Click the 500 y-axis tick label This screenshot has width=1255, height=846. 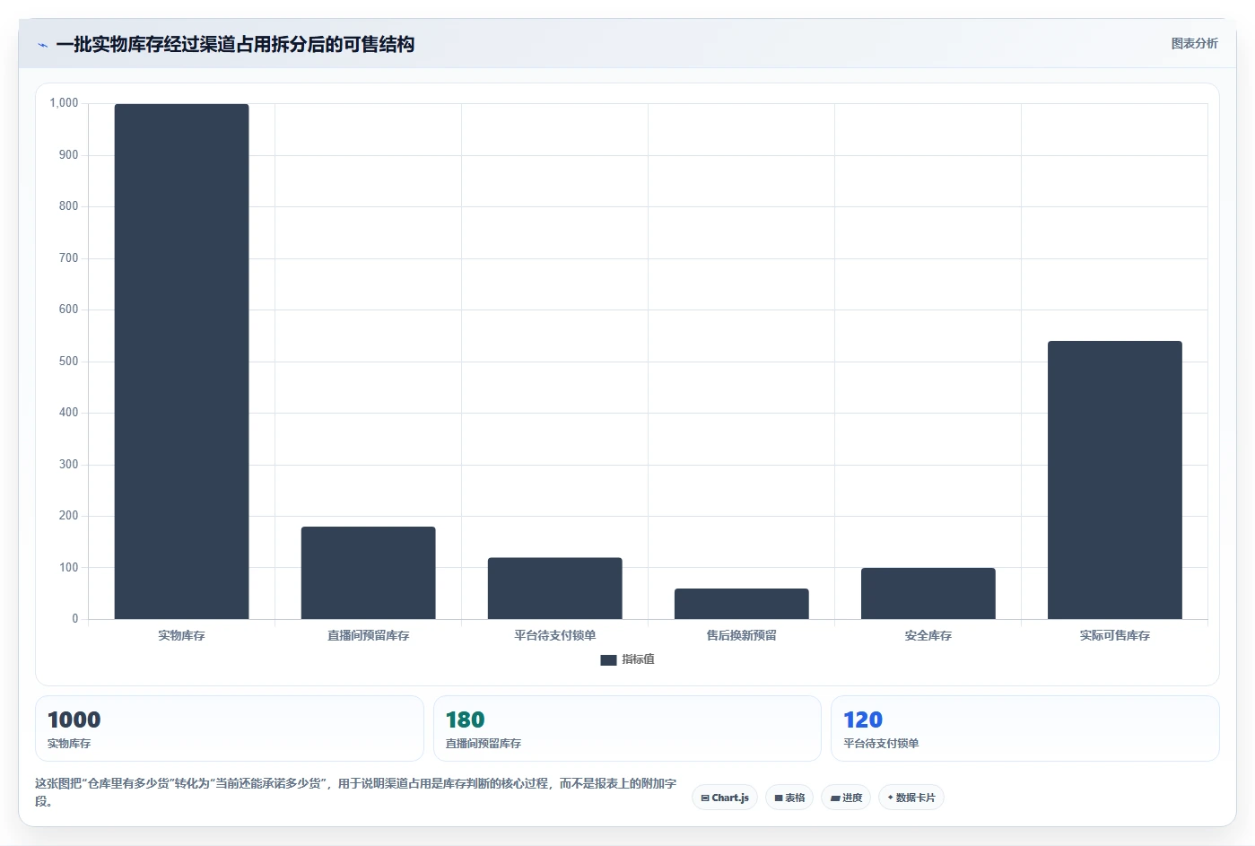pos(68,362)
